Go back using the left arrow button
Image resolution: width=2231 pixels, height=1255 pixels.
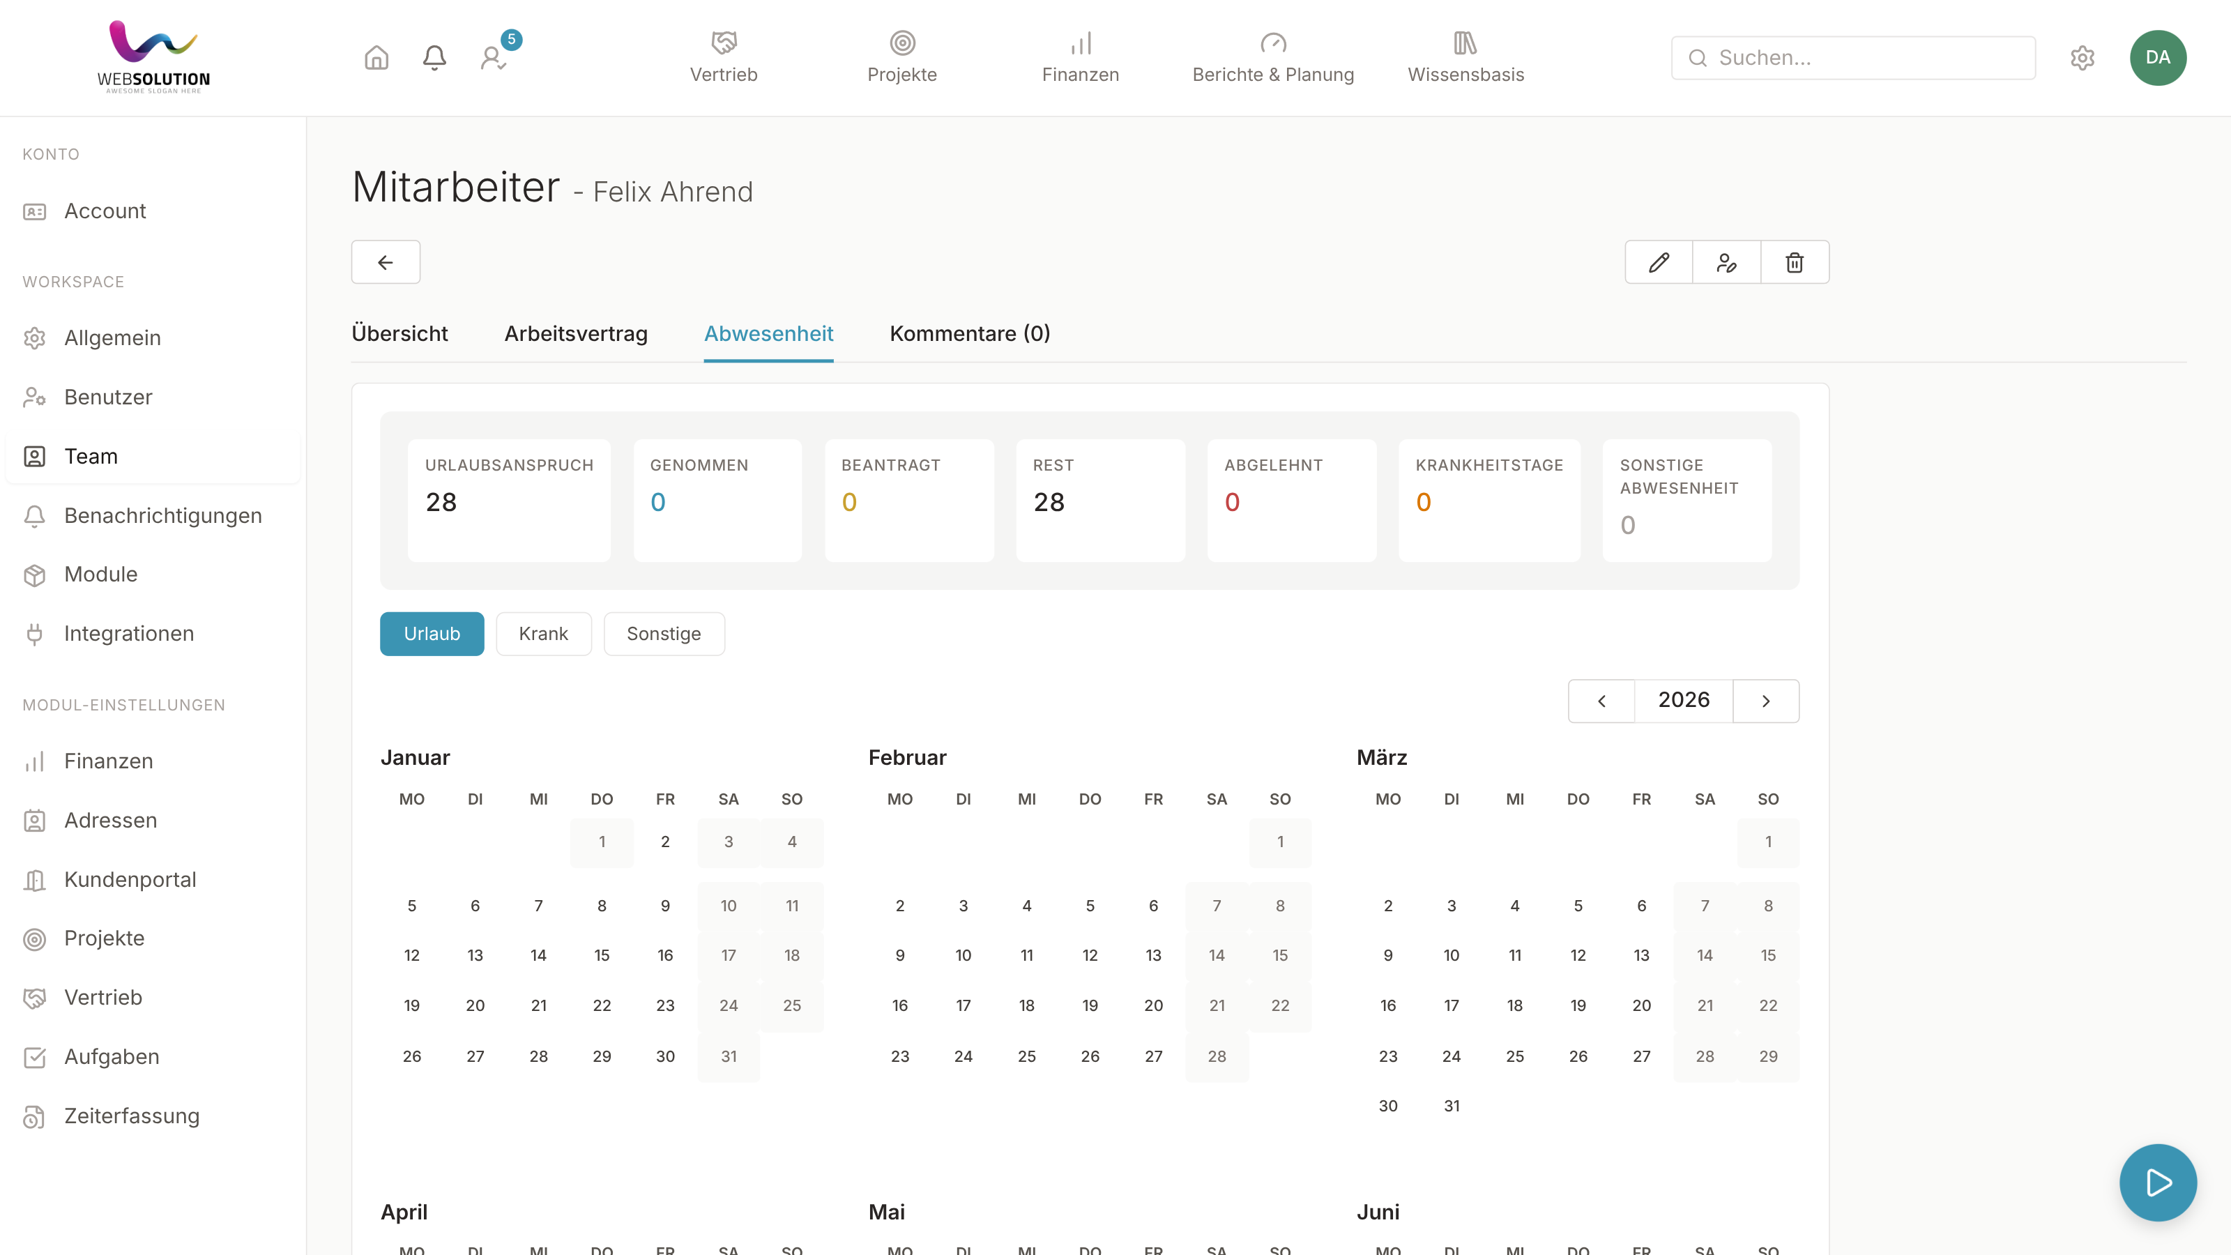pyautogui.click(x=386, y=262)
